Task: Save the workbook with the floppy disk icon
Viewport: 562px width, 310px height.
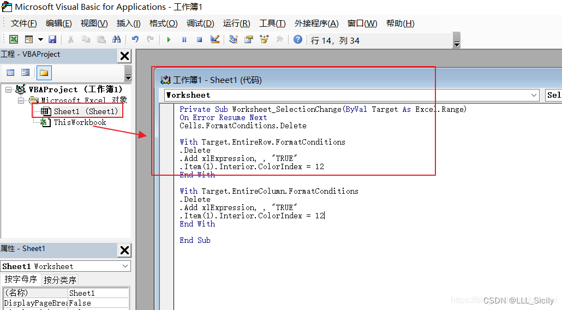Action: (x=52, y=39)
